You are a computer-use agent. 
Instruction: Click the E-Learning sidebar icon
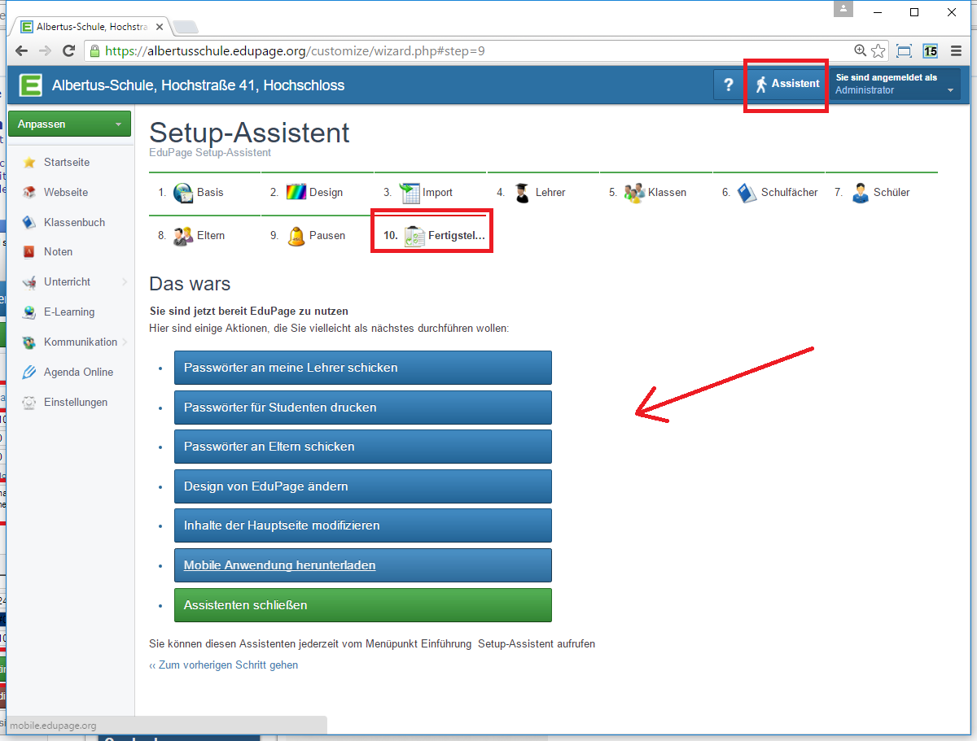click(x=29, y=312)
